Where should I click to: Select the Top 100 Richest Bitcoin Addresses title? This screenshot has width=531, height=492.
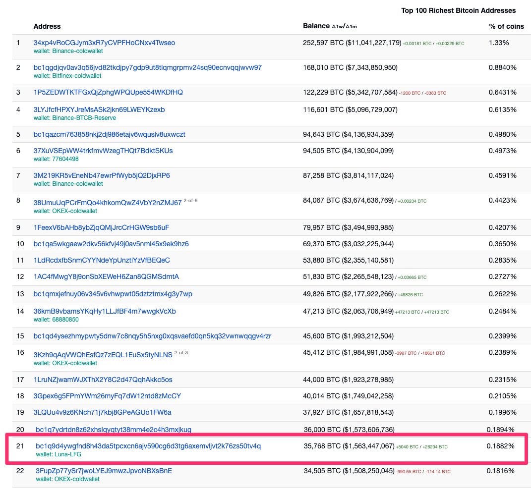pos(459,10)
